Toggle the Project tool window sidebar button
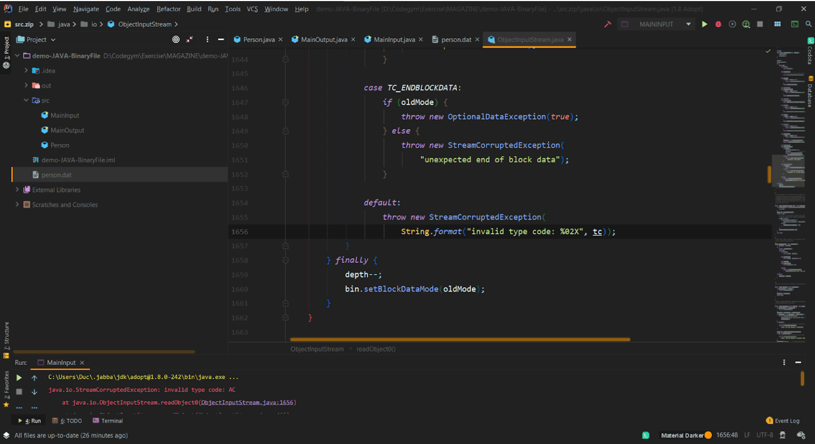The image size is (815, 444). click(6, 48)
